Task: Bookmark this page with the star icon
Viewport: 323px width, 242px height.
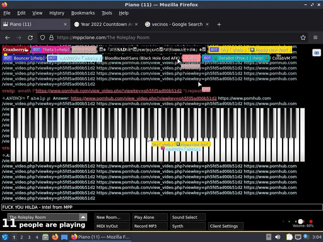Action: 303,37
